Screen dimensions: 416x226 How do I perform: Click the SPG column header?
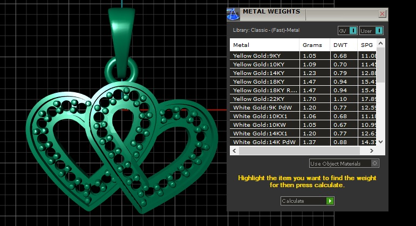pyautogui.click(x=367, y=45)
